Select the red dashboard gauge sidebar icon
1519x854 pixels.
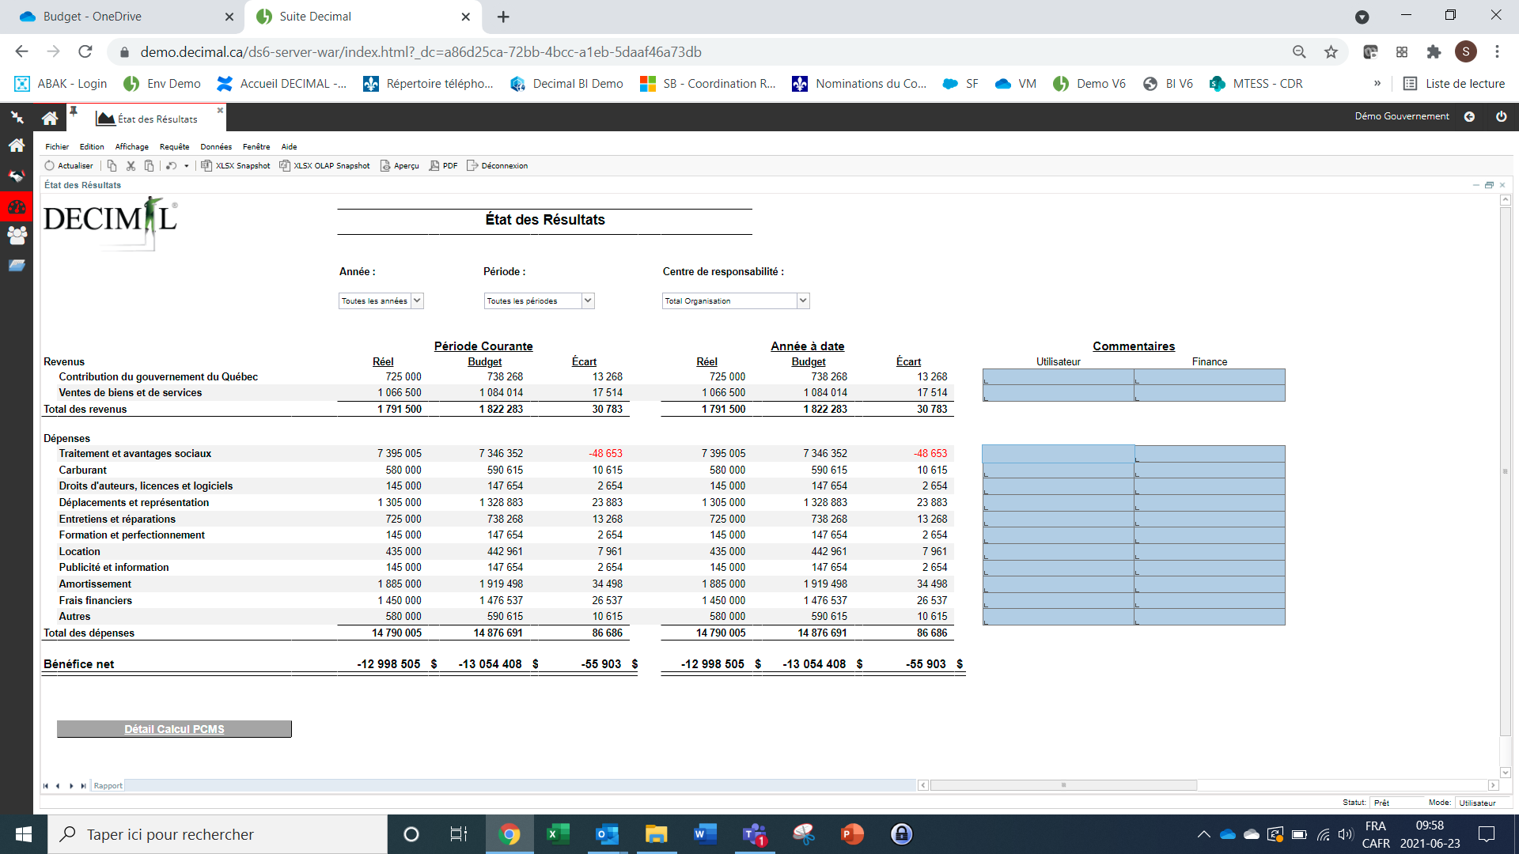[17, 207]
